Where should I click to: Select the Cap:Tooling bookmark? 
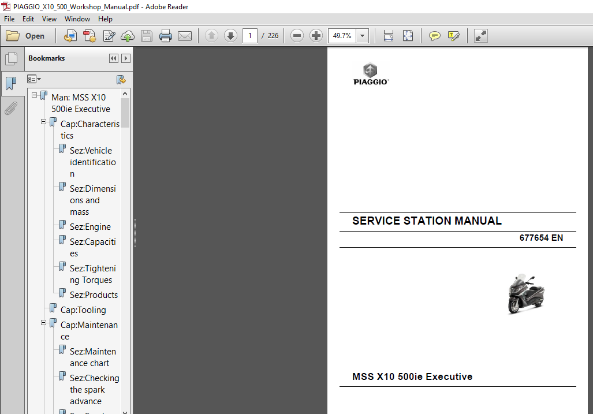83,310
